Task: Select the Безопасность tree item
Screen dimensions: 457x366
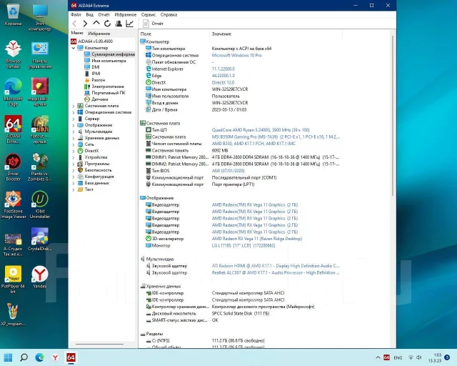Action: point(95,170)
